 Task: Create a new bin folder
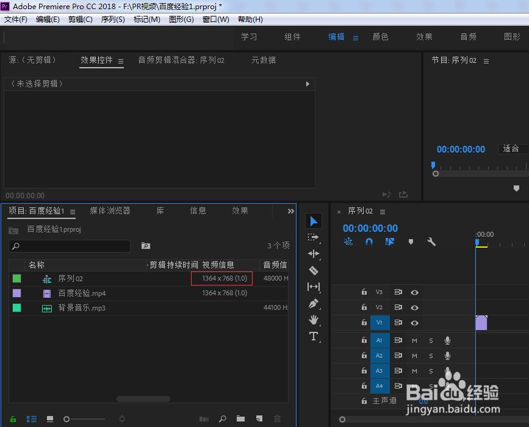point(240,419)
